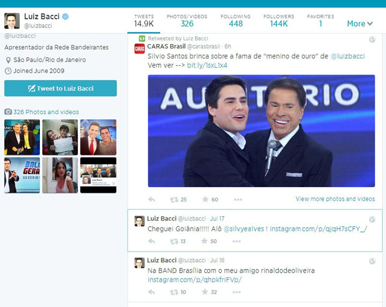386x307 pixels.
Task: Click the Tweet to Luiz Bacci button
Action: coord(60,88)
